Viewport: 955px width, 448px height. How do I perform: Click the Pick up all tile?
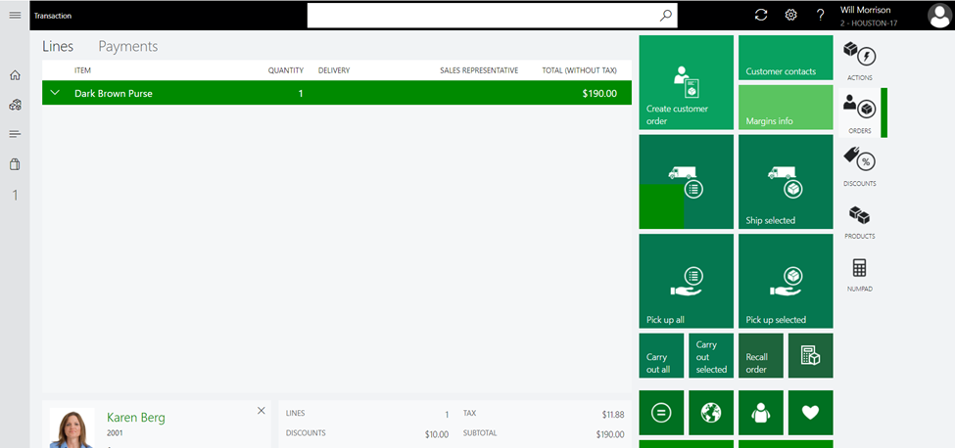pyautogui.click(x=686, y=281)
